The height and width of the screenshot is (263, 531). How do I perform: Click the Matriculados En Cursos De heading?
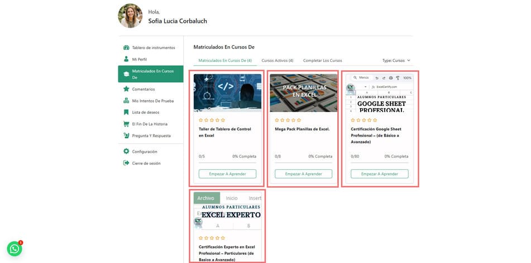[x=224, y=47]
